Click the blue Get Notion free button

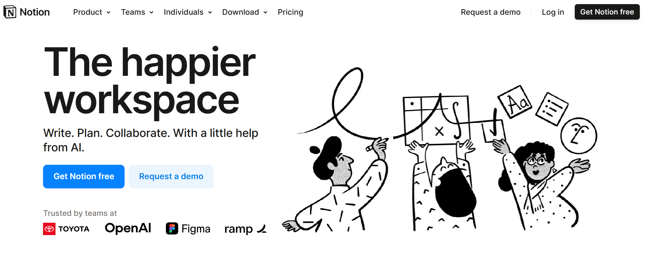tap(84, 176)
